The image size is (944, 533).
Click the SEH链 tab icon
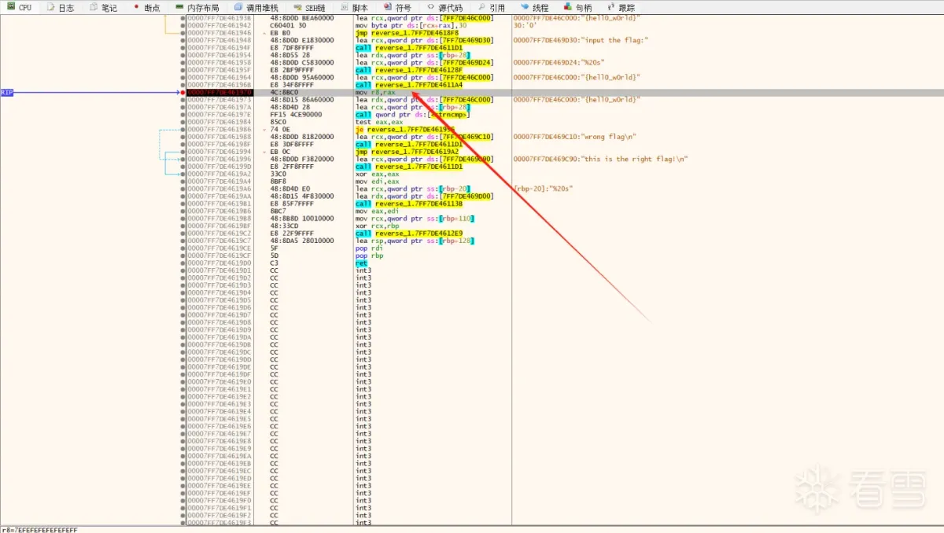tap(297, 7)
